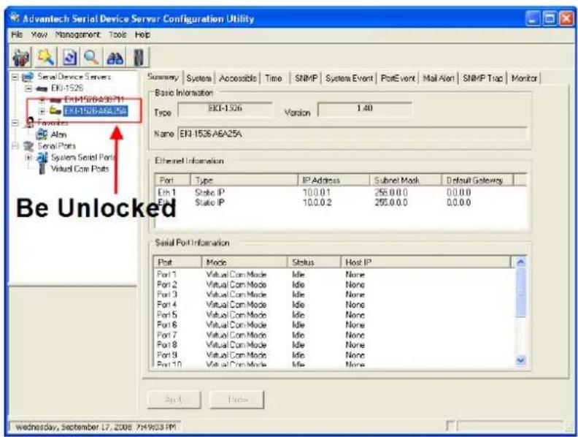Select the Port 9 serial port row

point(335,355)
